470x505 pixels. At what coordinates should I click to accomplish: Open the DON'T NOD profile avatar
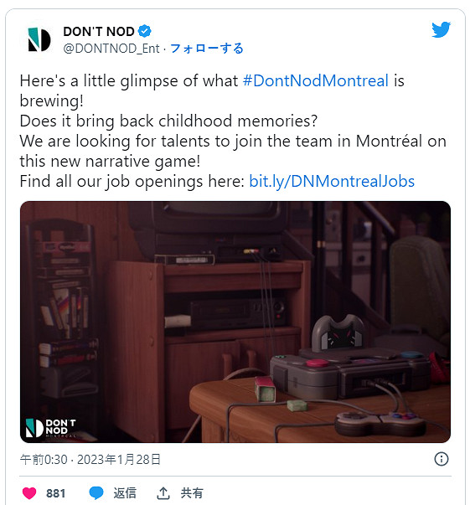39,39
